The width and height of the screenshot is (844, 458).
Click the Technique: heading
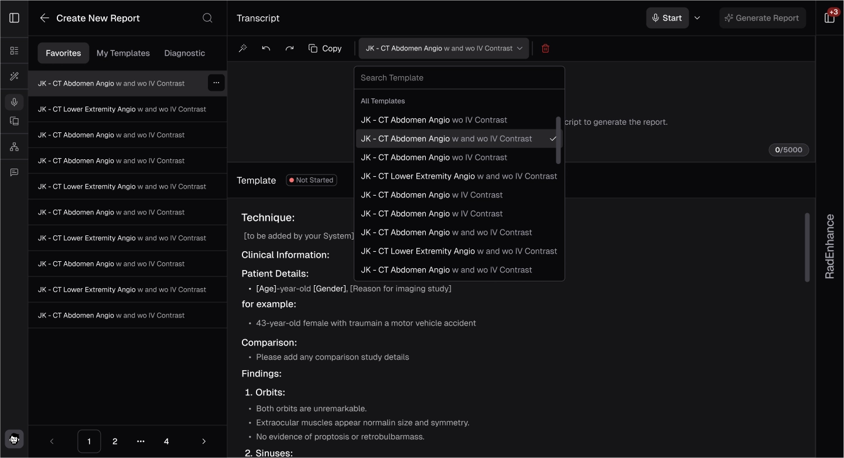coord(268,218)
